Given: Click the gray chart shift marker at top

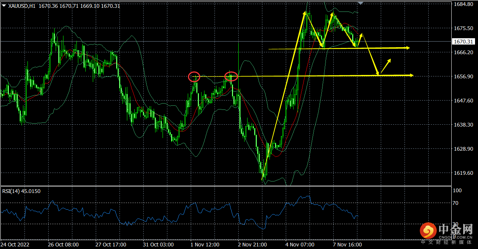Looking at the screenshot, I should click(360, 3).
